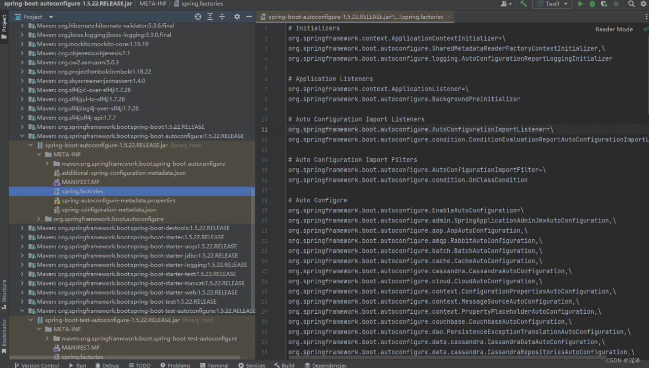Run Test1 with coverage shield icon

pos(604,4)
